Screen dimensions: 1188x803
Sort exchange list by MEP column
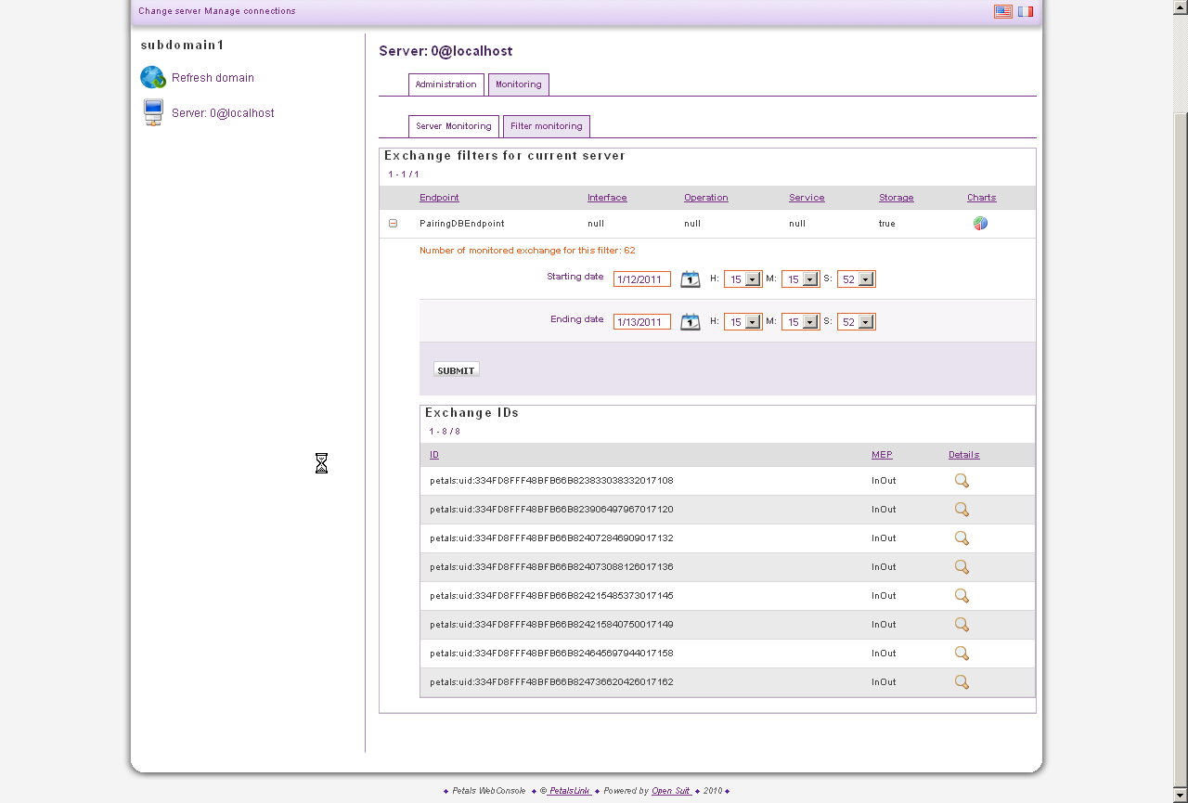882,455
